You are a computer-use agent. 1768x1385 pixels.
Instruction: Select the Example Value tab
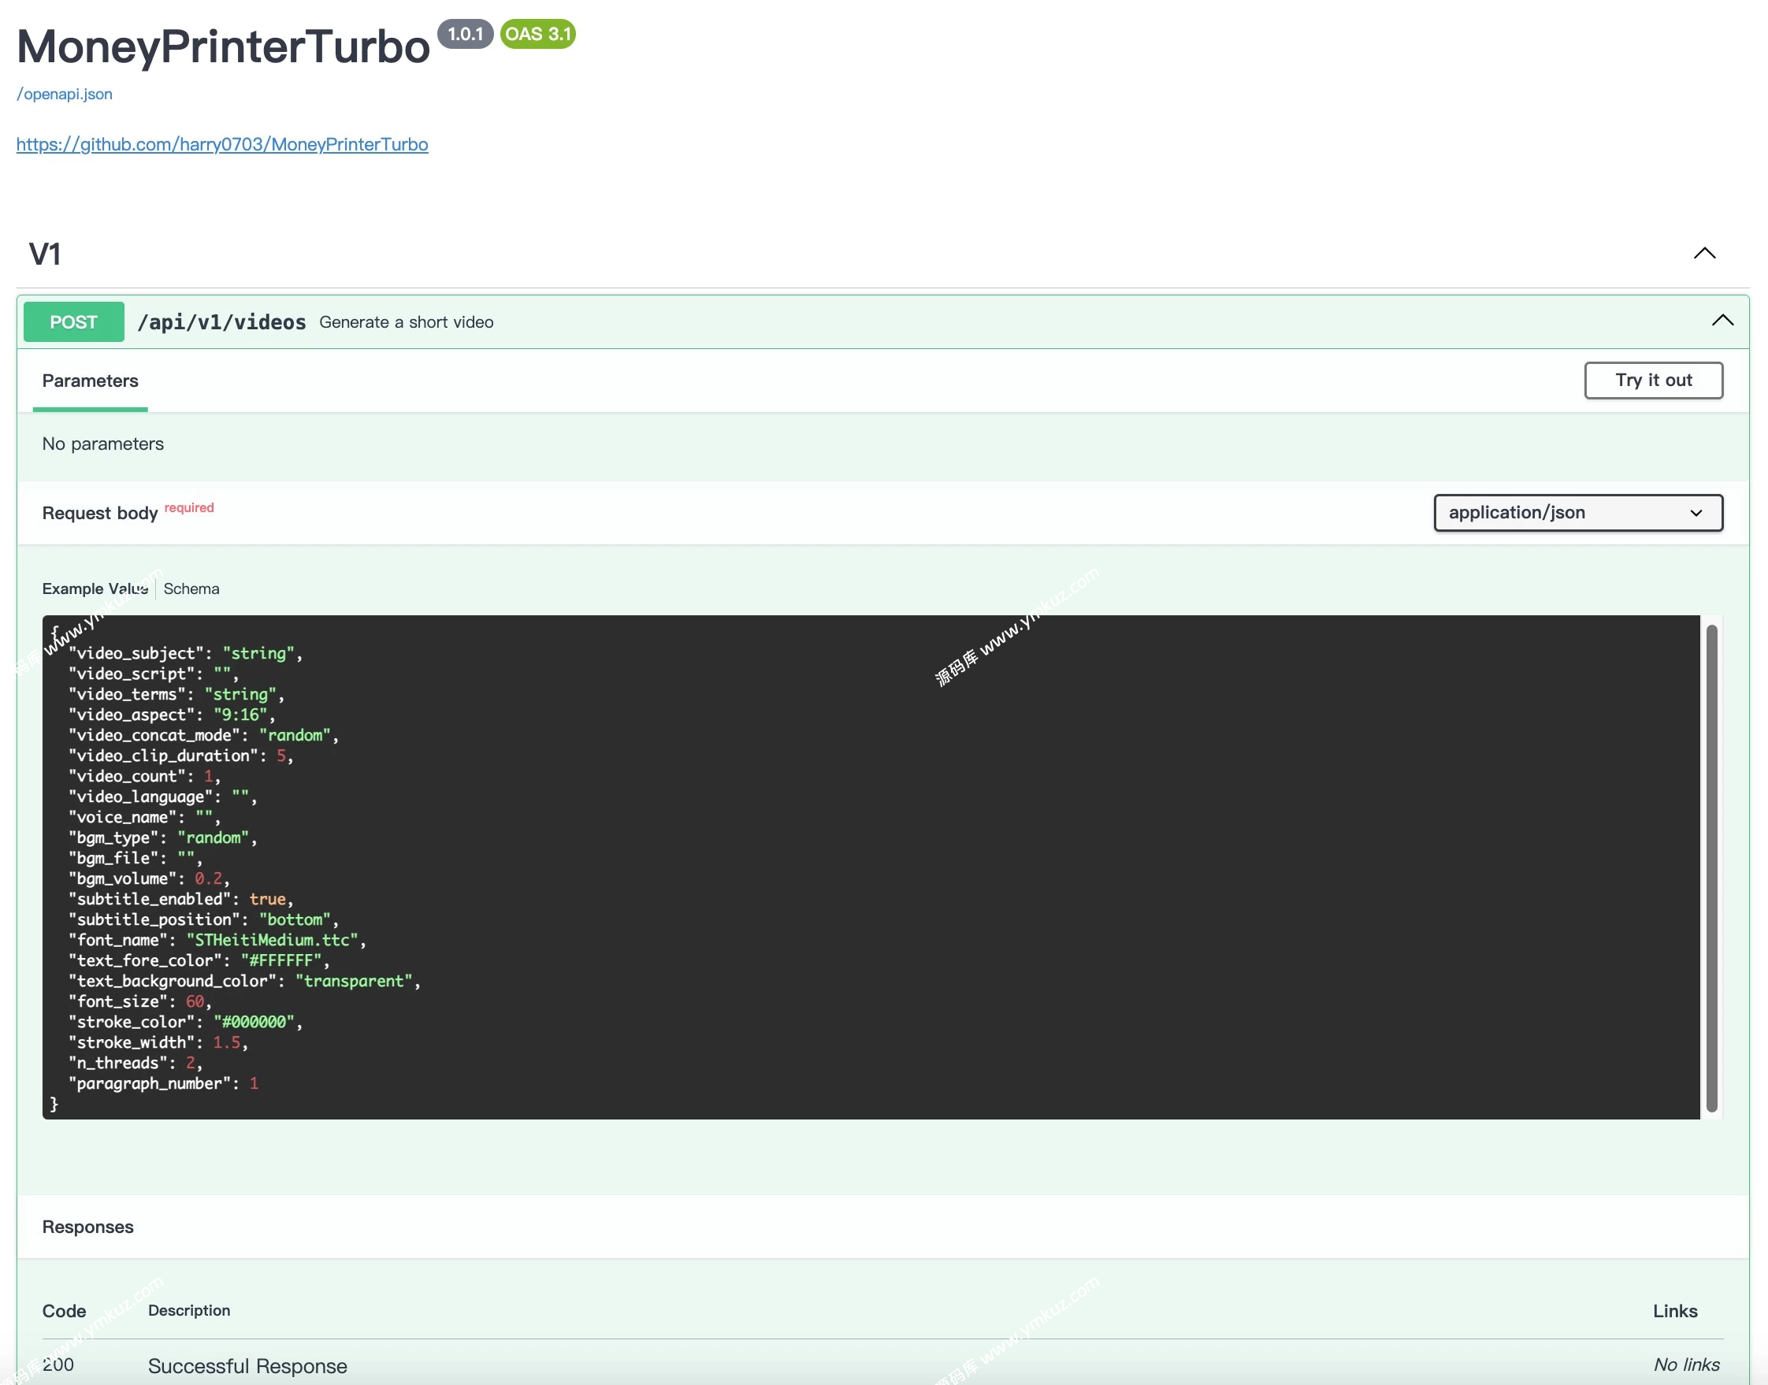pyautogui.click(x=95, y=589)
